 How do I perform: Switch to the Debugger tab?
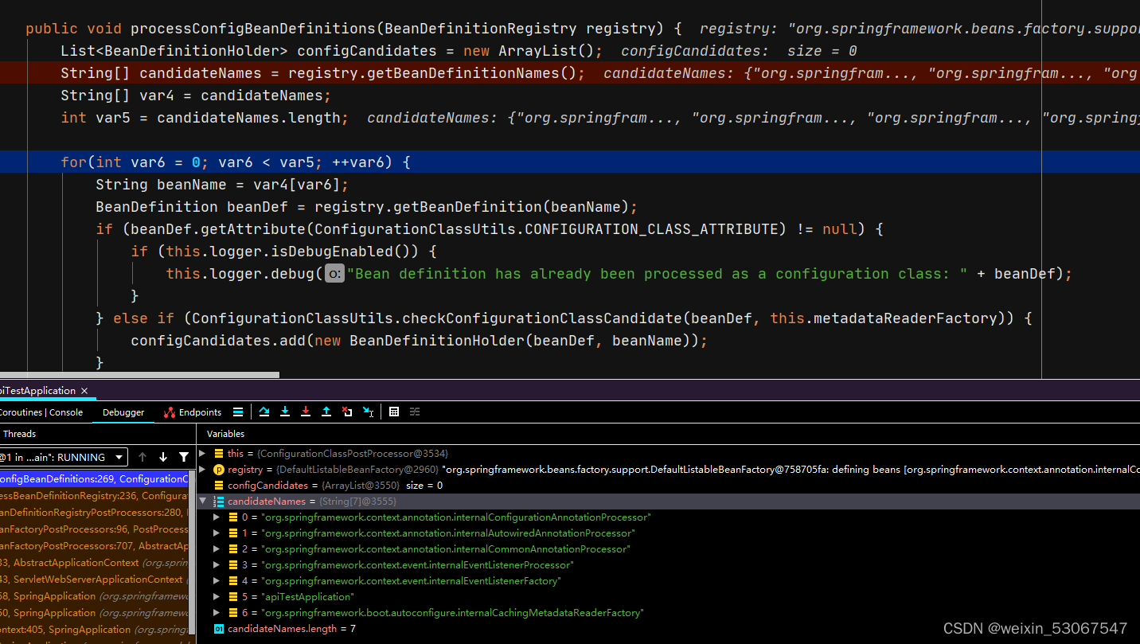123,412
